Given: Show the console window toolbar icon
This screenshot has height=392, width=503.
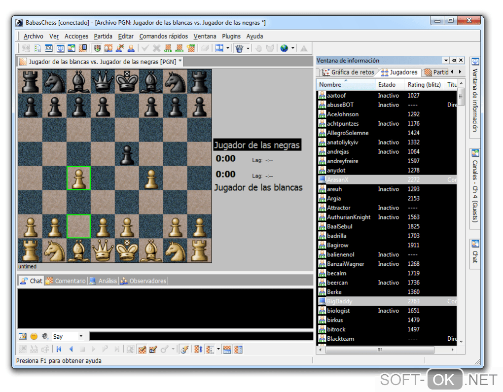Looking at the screenshot, I should pos(49,48).
